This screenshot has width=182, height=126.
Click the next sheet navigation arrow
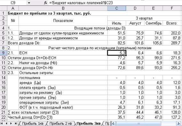[11, 123]
